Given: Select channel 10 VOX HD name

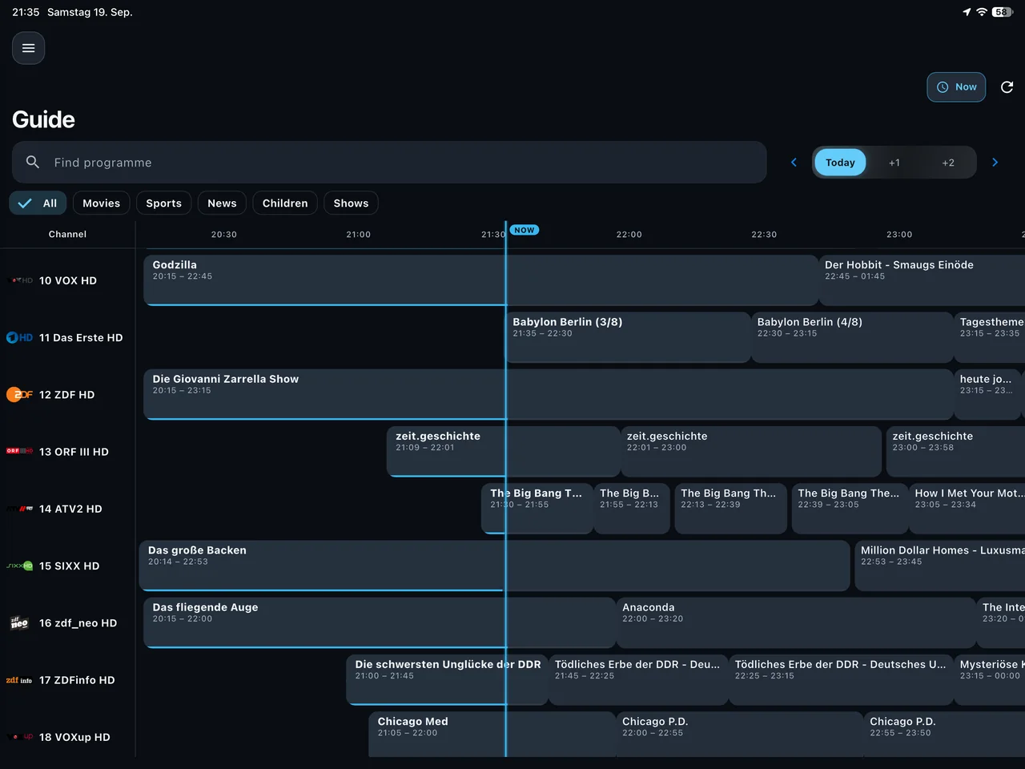Looking at the screenshot, I should (68, 280).
